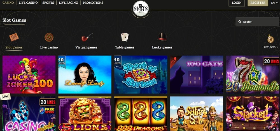Click the Slot games reel icon

coord(14,37)
